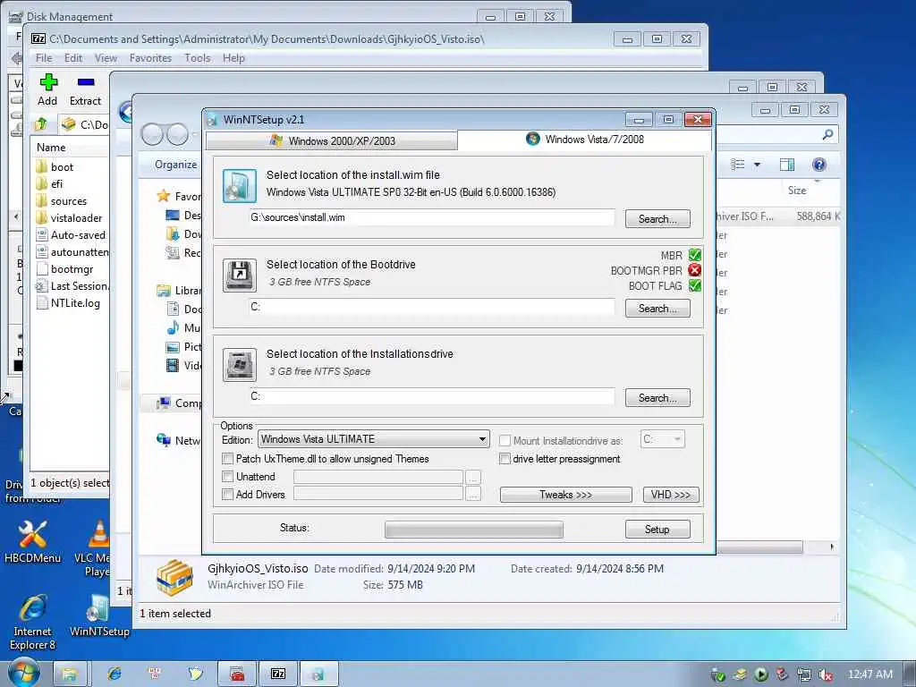Click the Extract icon in 7-Zip toolbar
916x687 pixels.
pyautogui.click(x=85, y=82)
